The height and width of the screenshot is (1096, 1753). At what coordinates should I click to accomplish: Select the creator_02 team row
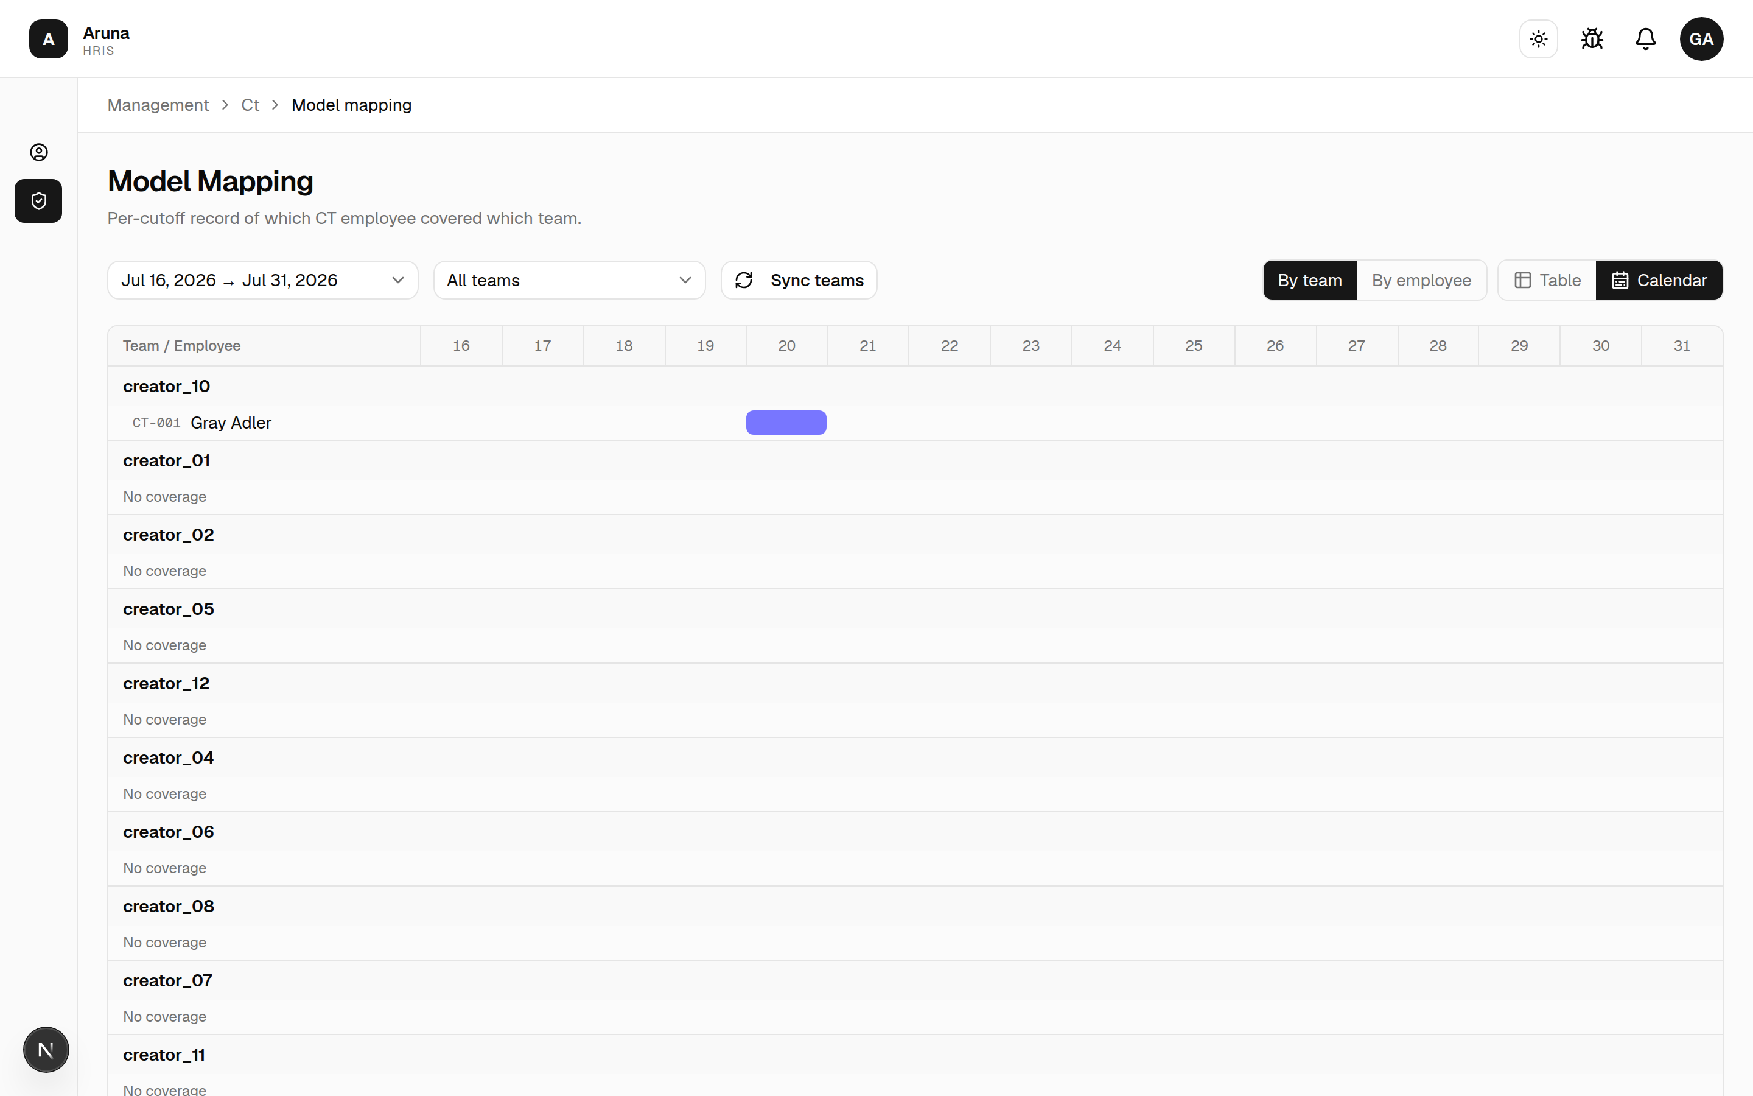coord(915,535)
